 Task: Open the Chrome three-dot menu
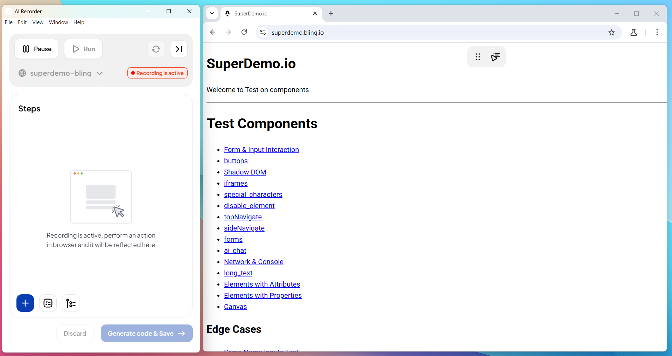(657, 32)
